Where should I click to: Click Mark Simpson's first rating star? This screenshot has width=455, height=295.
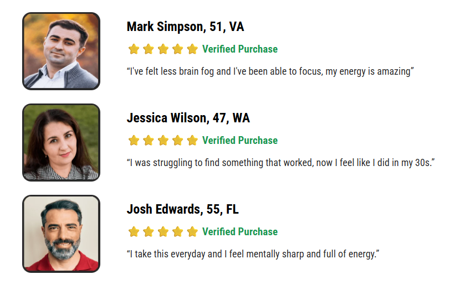pos(134,49)
